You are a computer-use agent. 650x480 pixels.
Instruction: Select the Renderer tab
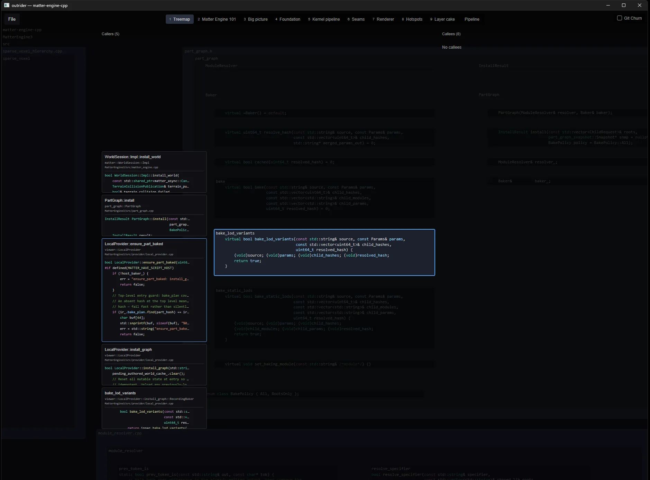coord(383,19)
